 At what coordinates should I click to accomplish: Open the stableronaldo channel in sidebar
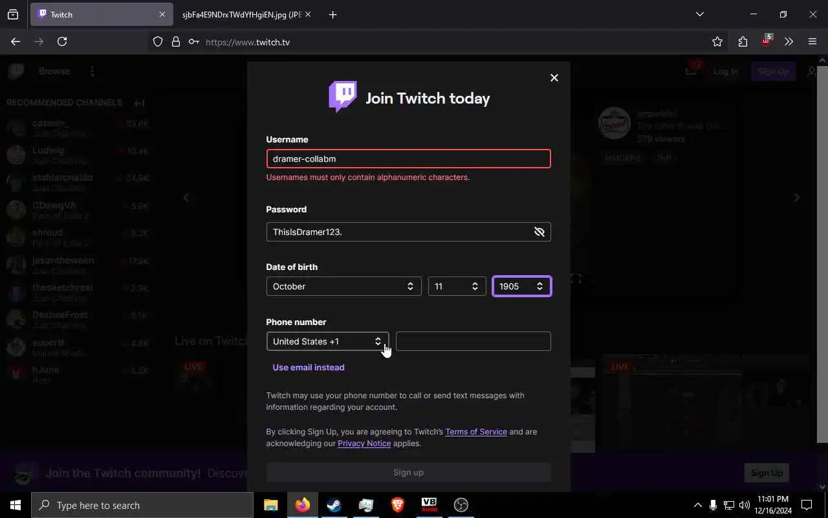pos(76,182)
